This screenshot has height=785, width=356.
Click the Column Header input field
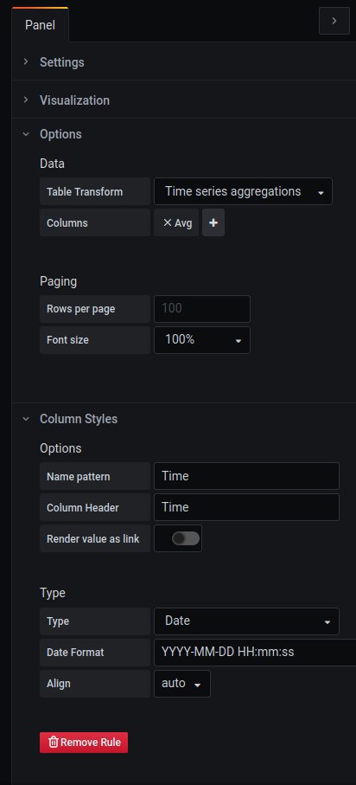(x=246, y=507)
